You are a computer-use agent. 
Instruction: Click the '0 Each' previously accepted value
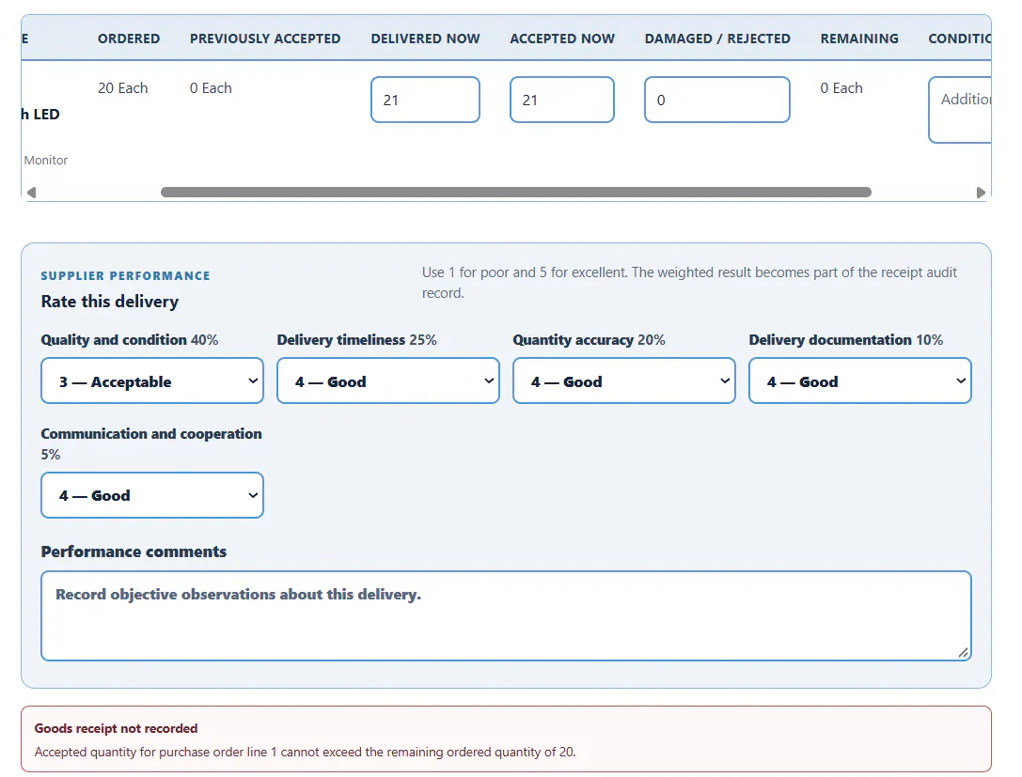(x=211, y=88)
